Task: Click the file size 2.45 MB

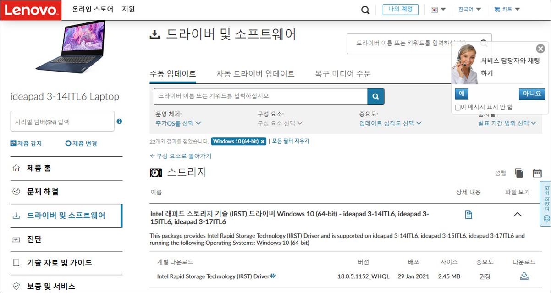Action: coord(449,276)
